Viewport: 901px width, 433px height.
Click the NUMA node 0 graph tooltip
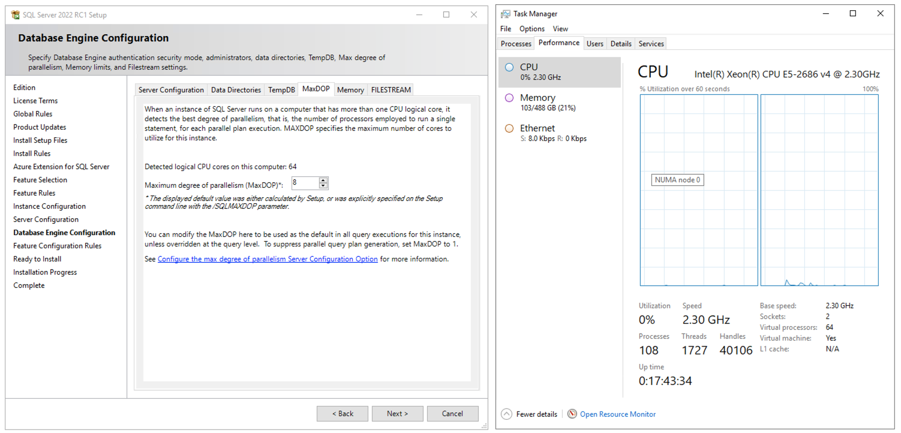point(677,180)
